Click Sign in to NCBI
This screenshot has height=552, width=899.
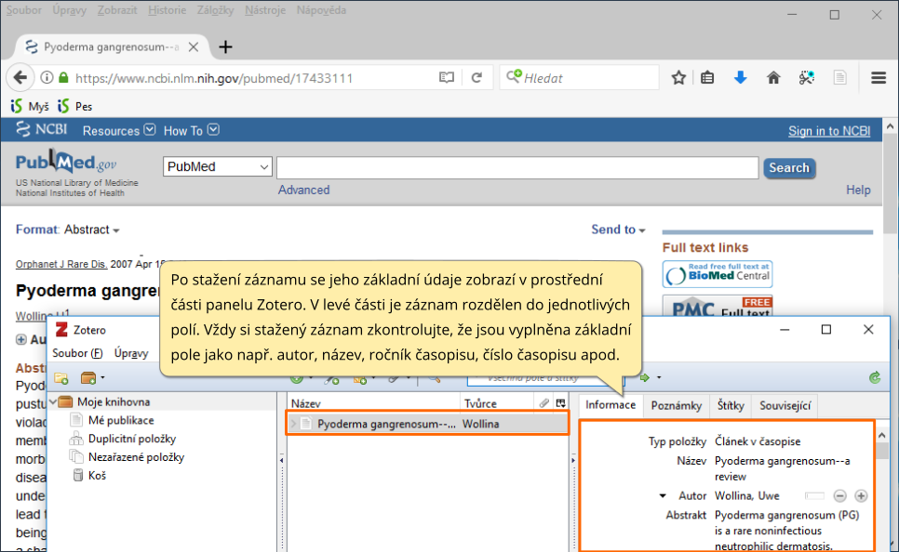coord(829,131)
